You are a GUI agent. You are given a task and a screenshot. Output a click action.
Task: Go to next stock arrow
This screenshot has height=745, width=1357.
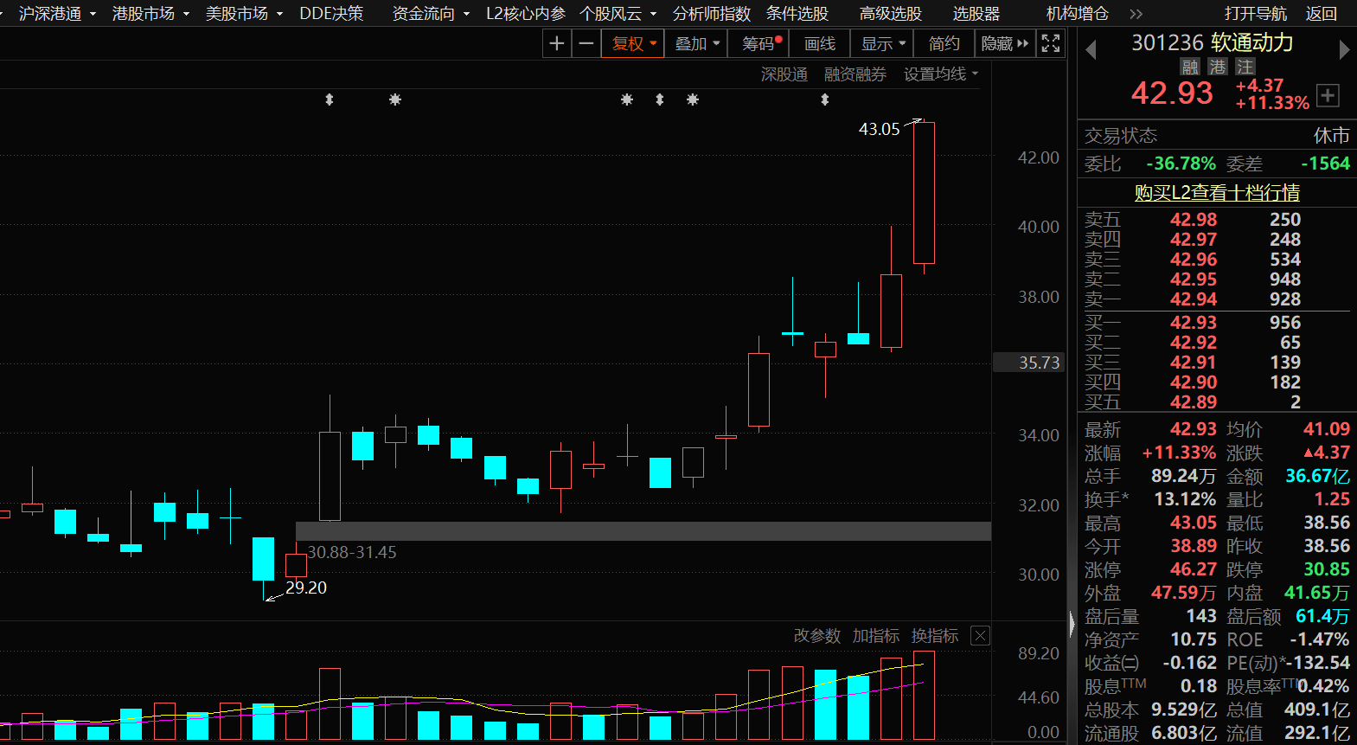pos(1344,50)
